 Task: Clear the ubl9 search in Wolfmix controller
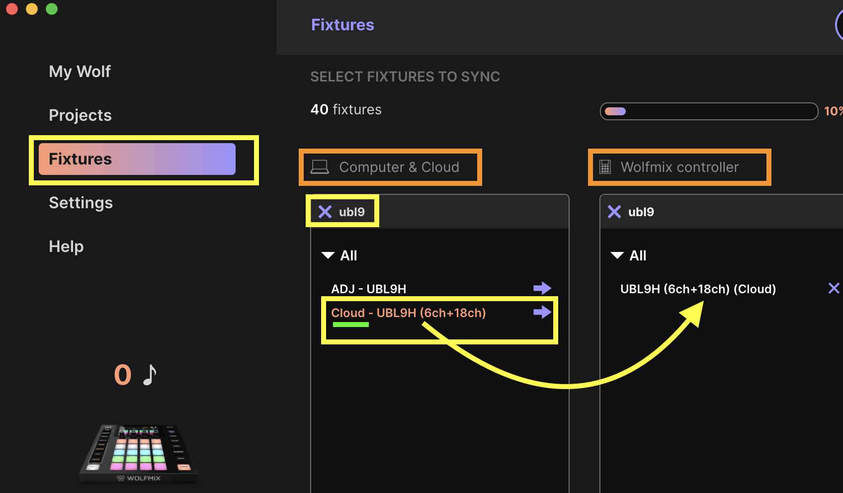point(614,212)
